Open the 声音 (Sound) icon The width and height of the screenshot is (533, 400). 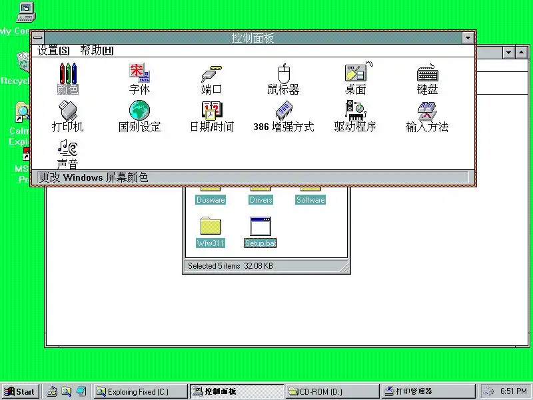click(68, 154)
